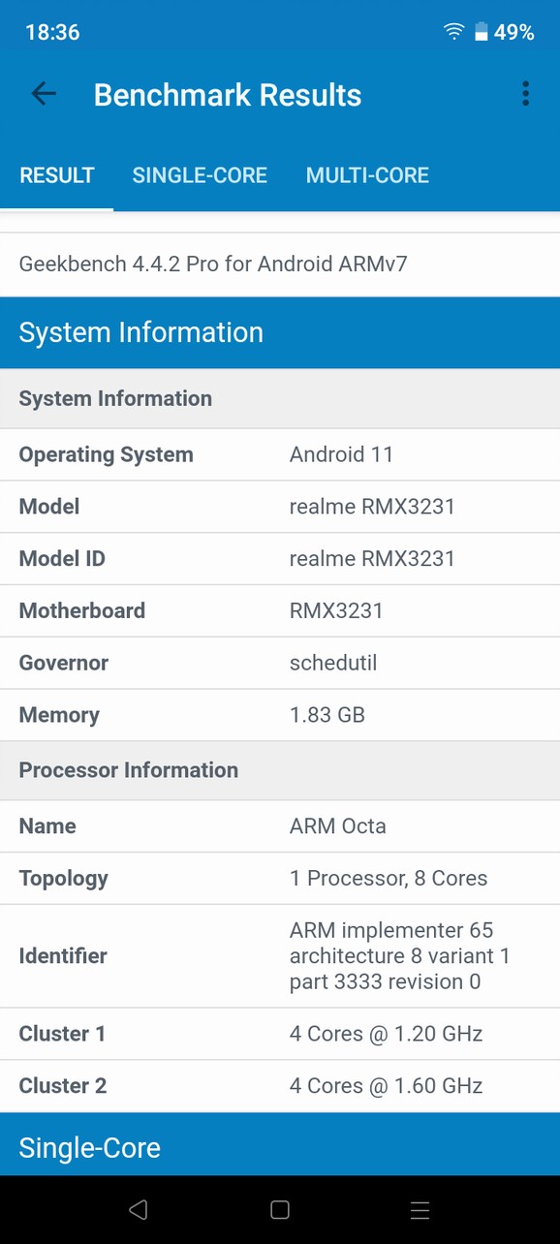Viewport: 560px width, 1244px height.
Task: Select the processor Name label
Action: tap(47, 826)
